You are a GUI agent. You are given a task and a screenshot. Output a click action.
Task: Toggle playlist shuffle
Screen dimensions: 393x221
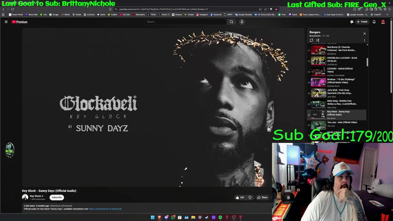(317, 40)
